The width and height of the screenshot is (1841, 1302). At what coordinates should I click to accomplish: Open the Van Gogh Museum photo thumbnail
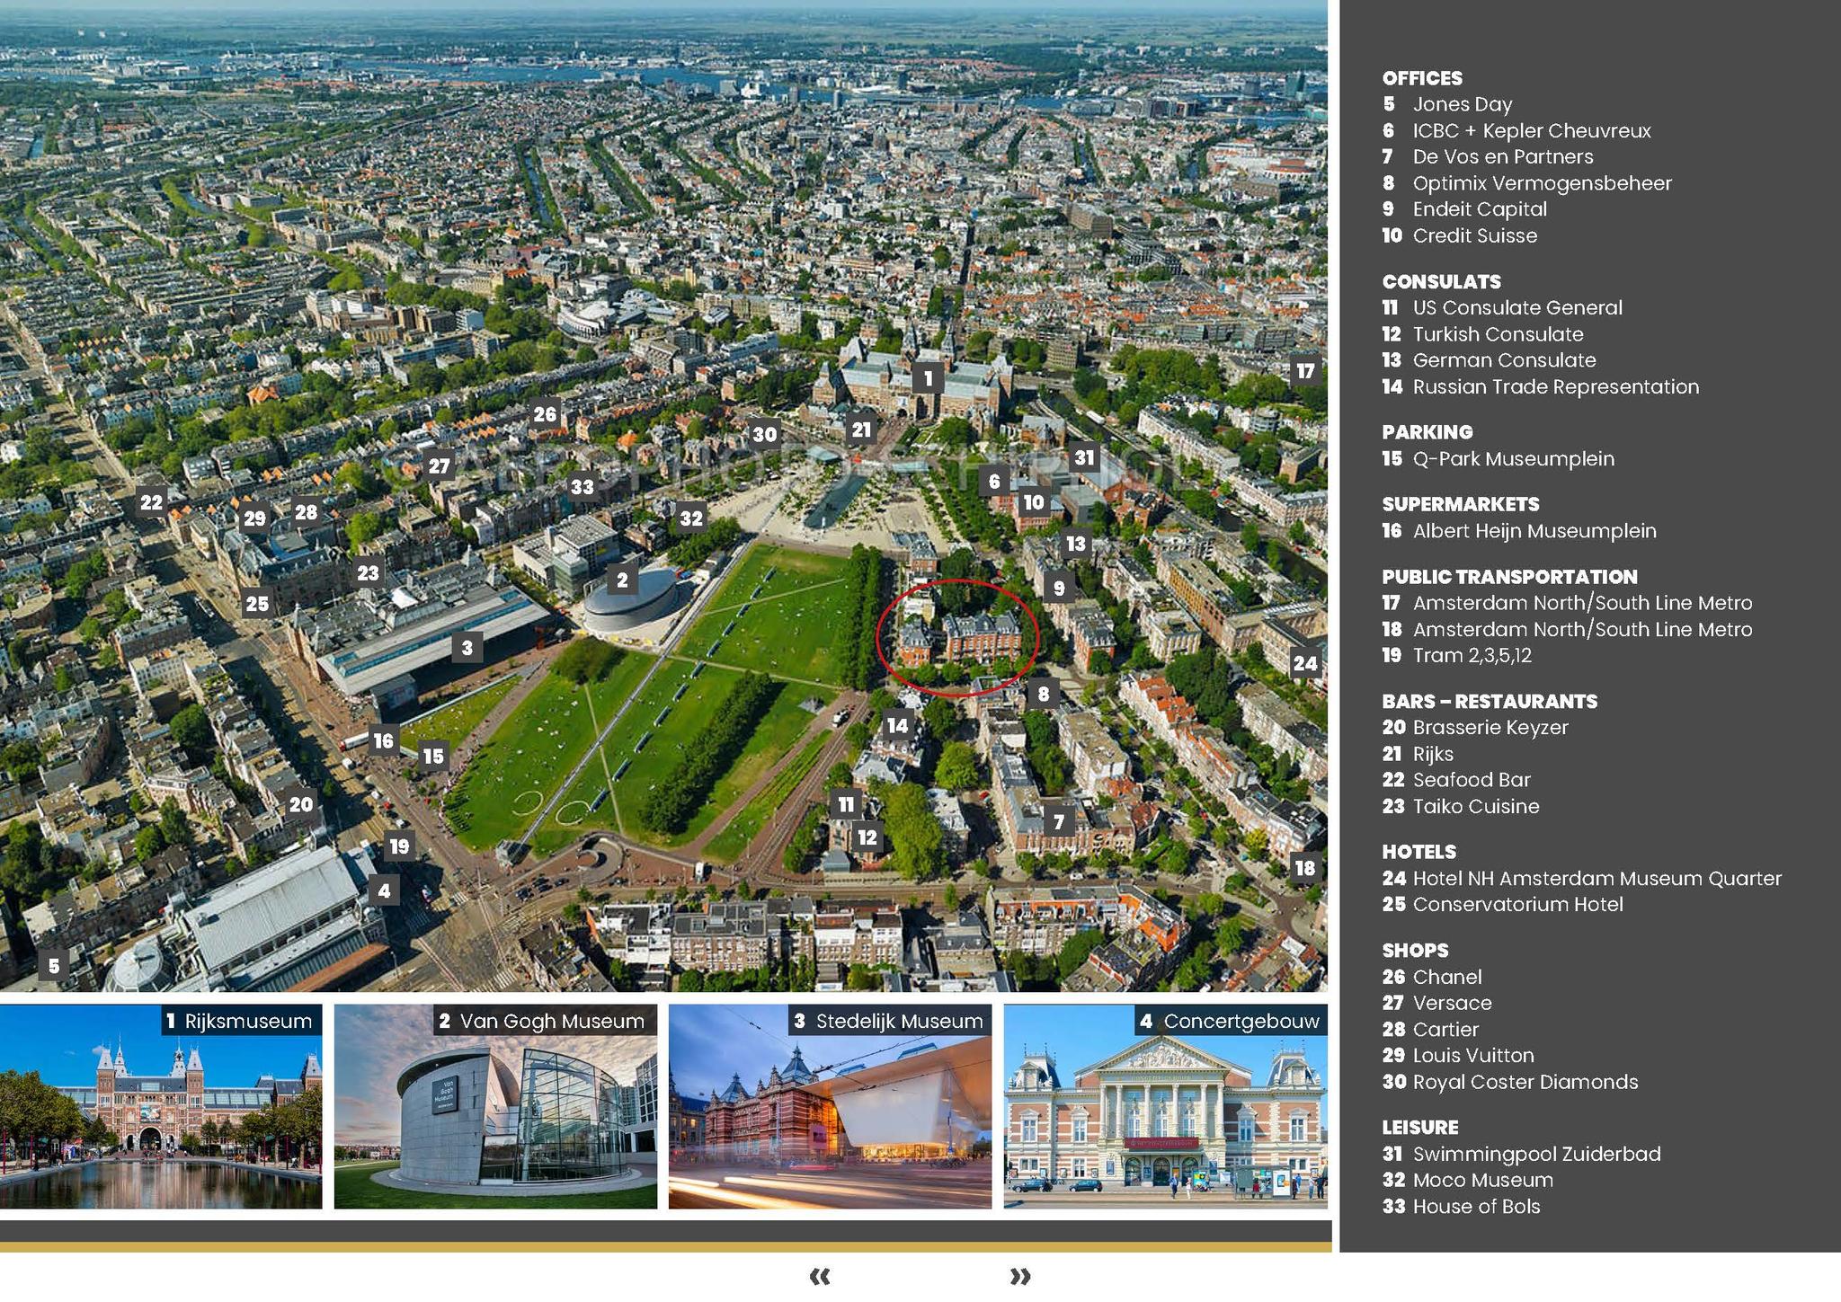coord(495,1106)
